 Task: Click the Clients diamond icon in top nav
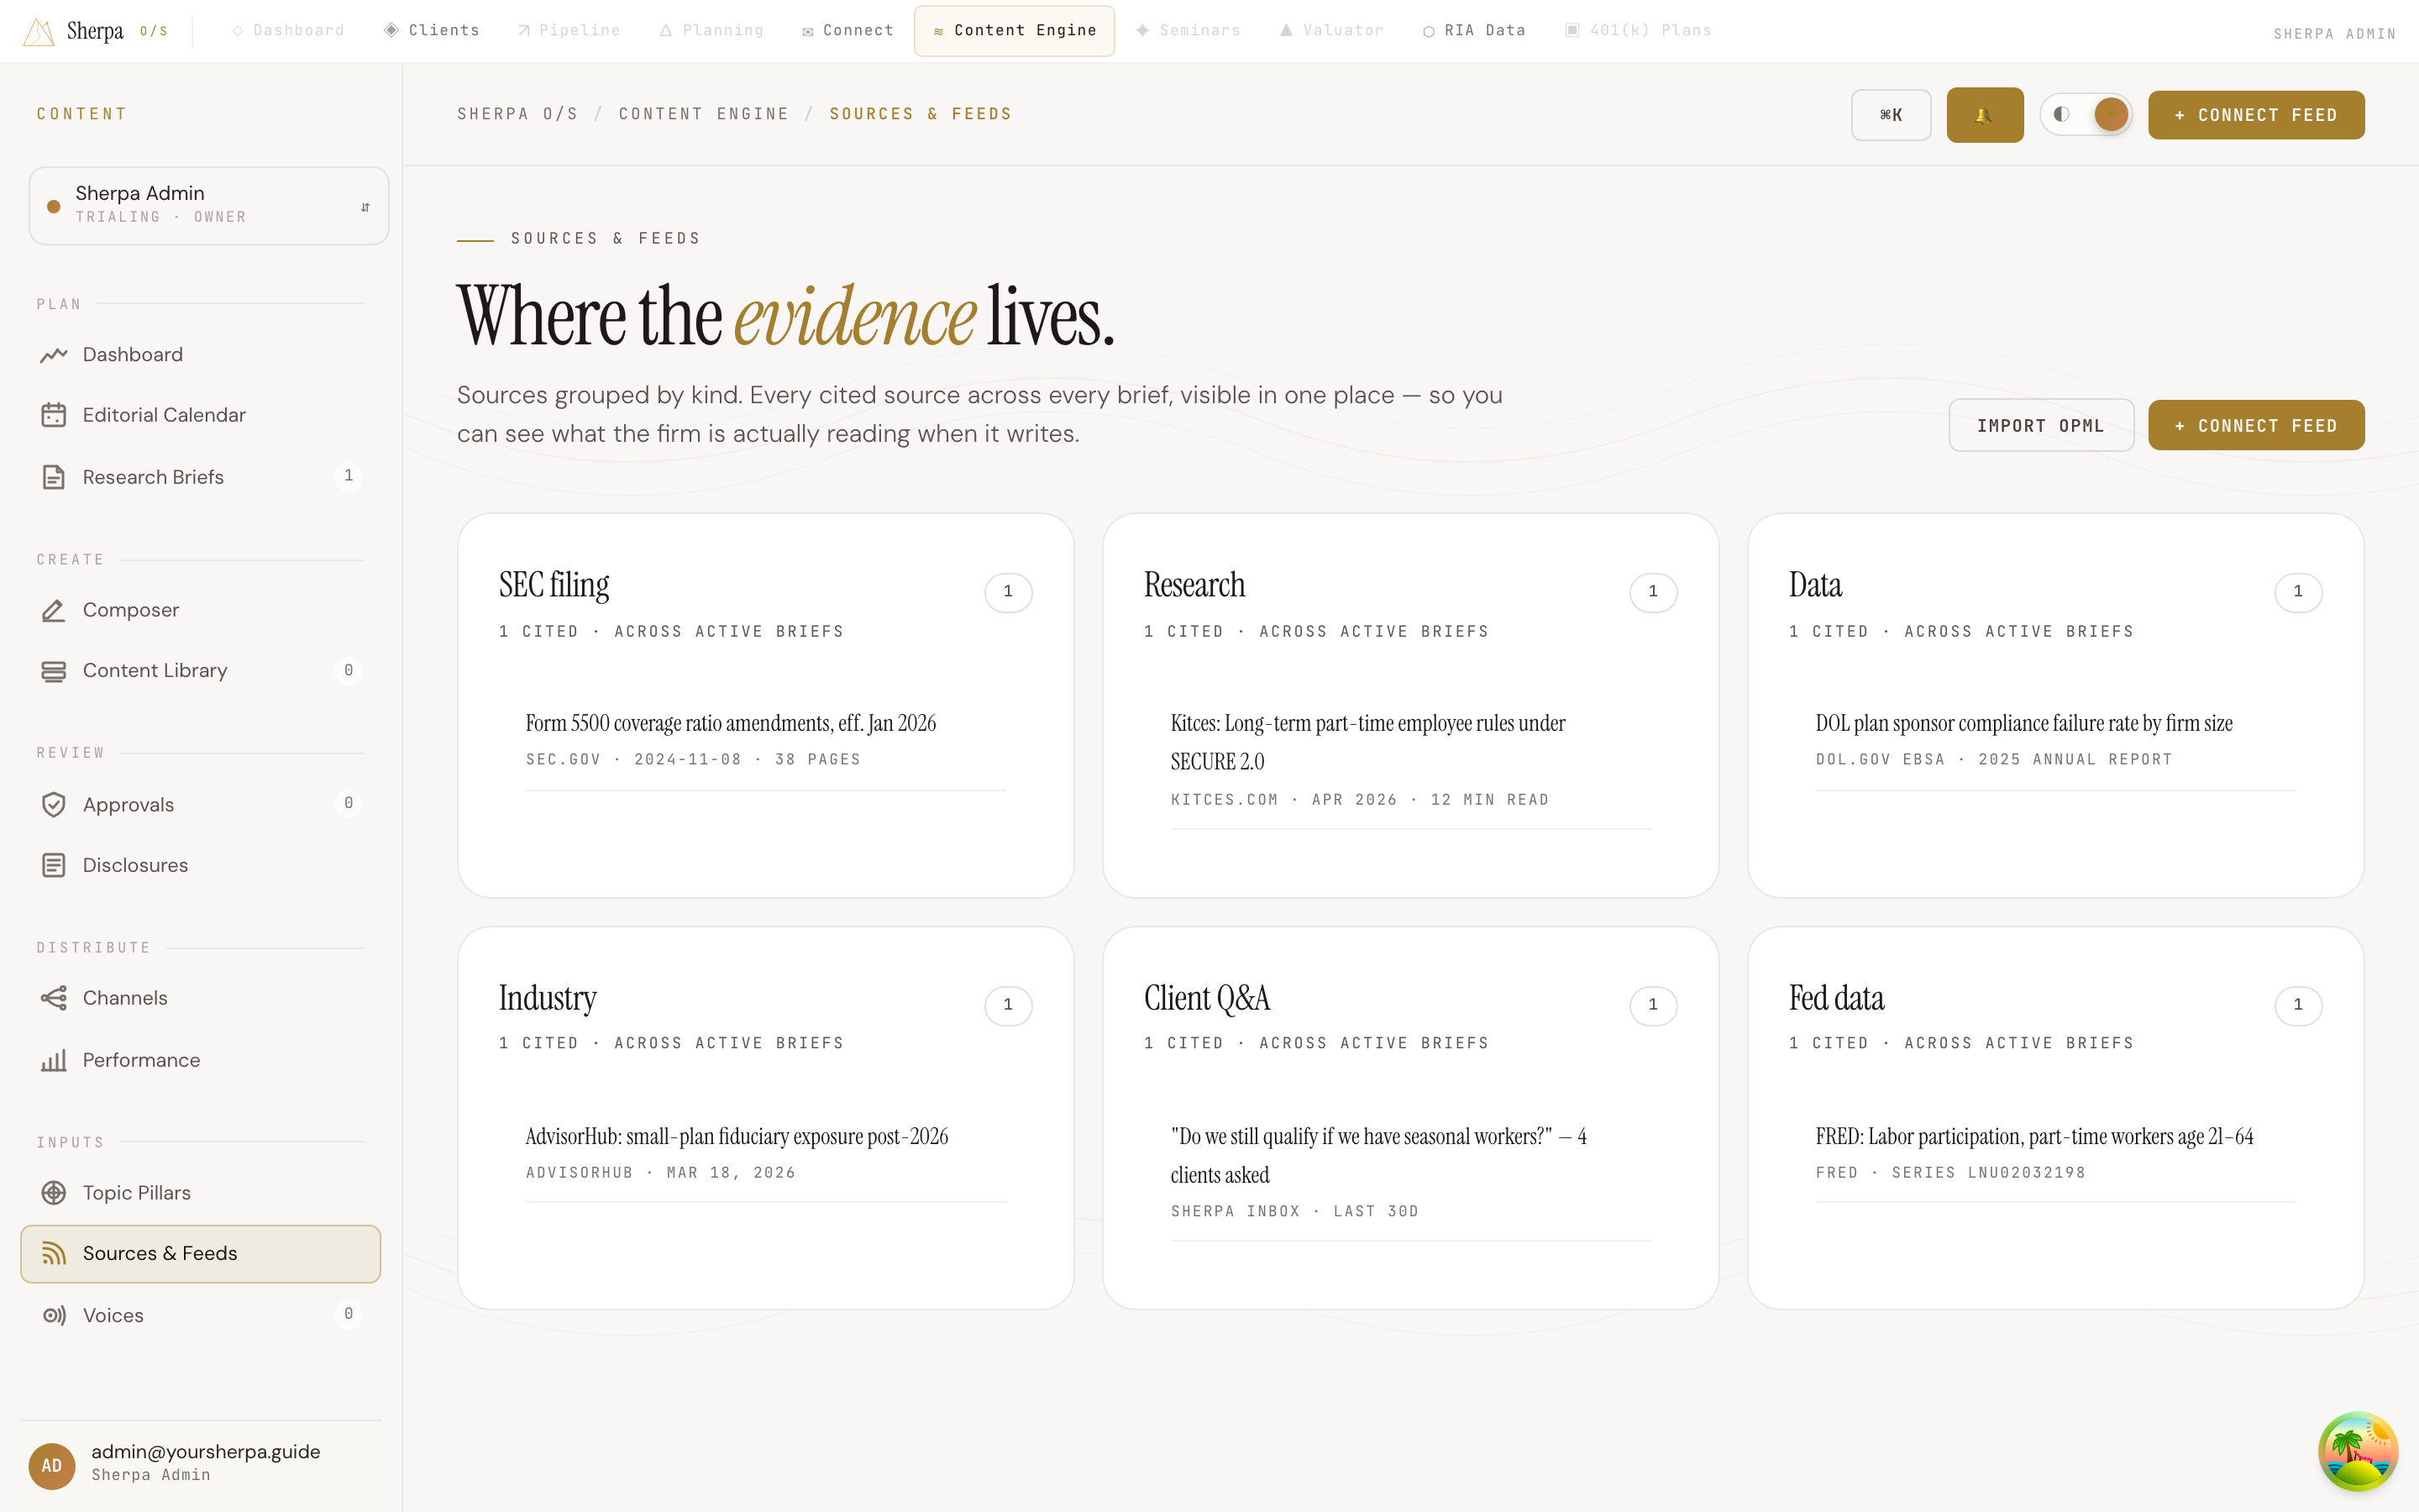tap(391, 30)
